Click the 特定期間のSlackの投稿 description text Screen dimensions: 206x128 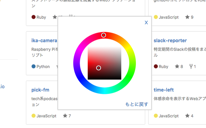point(180,52)
